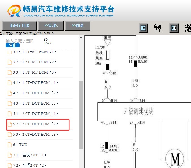
Task: Click document icon beside 5.2 entry
Action: point(10,124)
